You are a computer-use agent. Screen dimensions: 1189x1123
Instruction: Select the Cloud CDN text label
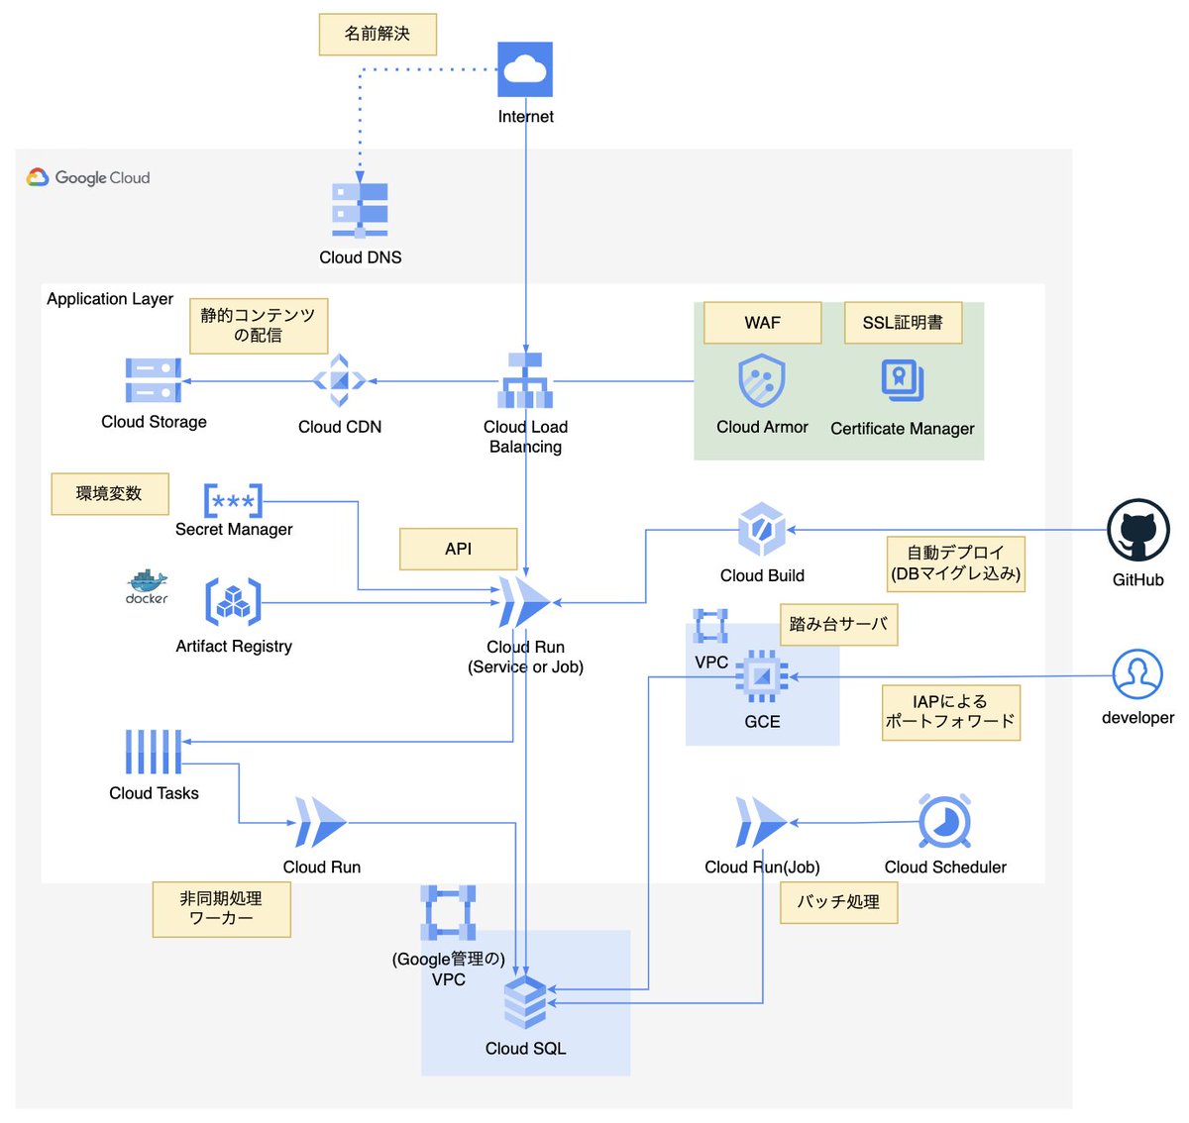(340, 427)
